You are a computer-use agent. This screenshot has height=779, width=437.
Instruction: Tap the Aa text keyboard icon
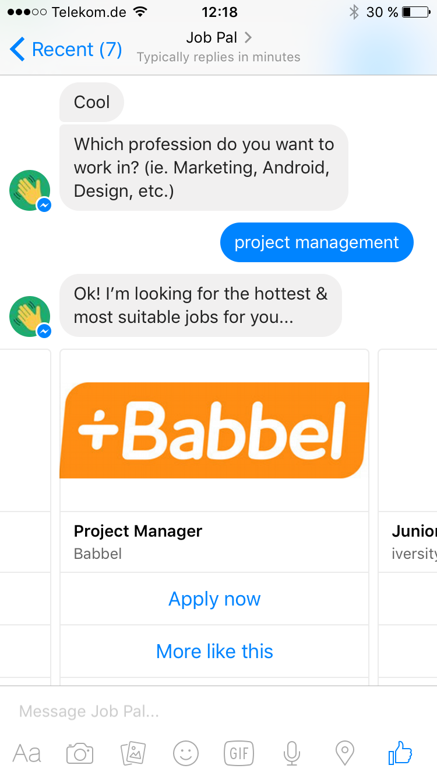click(x=27, y=753)
